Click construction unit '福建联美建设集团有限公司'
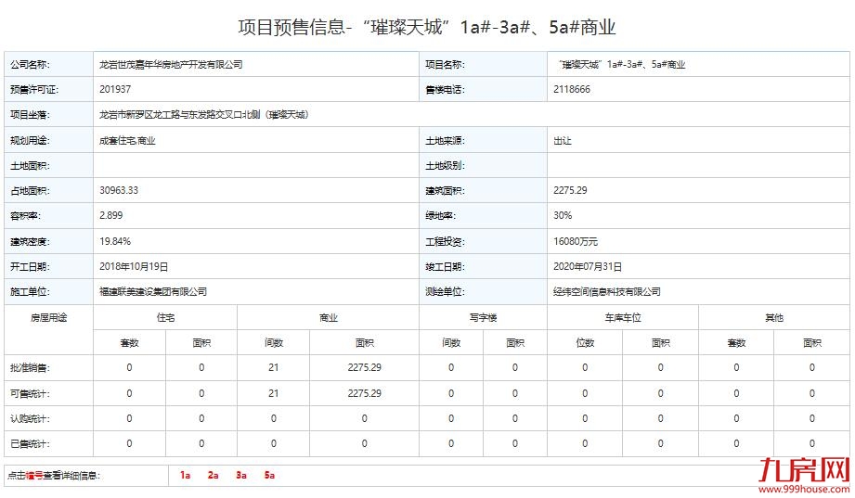 (x=152, y=291)
